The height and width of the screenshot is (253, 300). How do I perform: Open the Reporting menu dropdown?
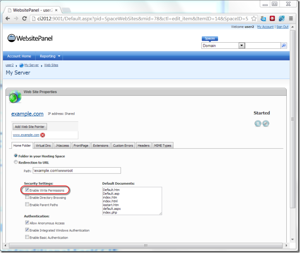50,56
